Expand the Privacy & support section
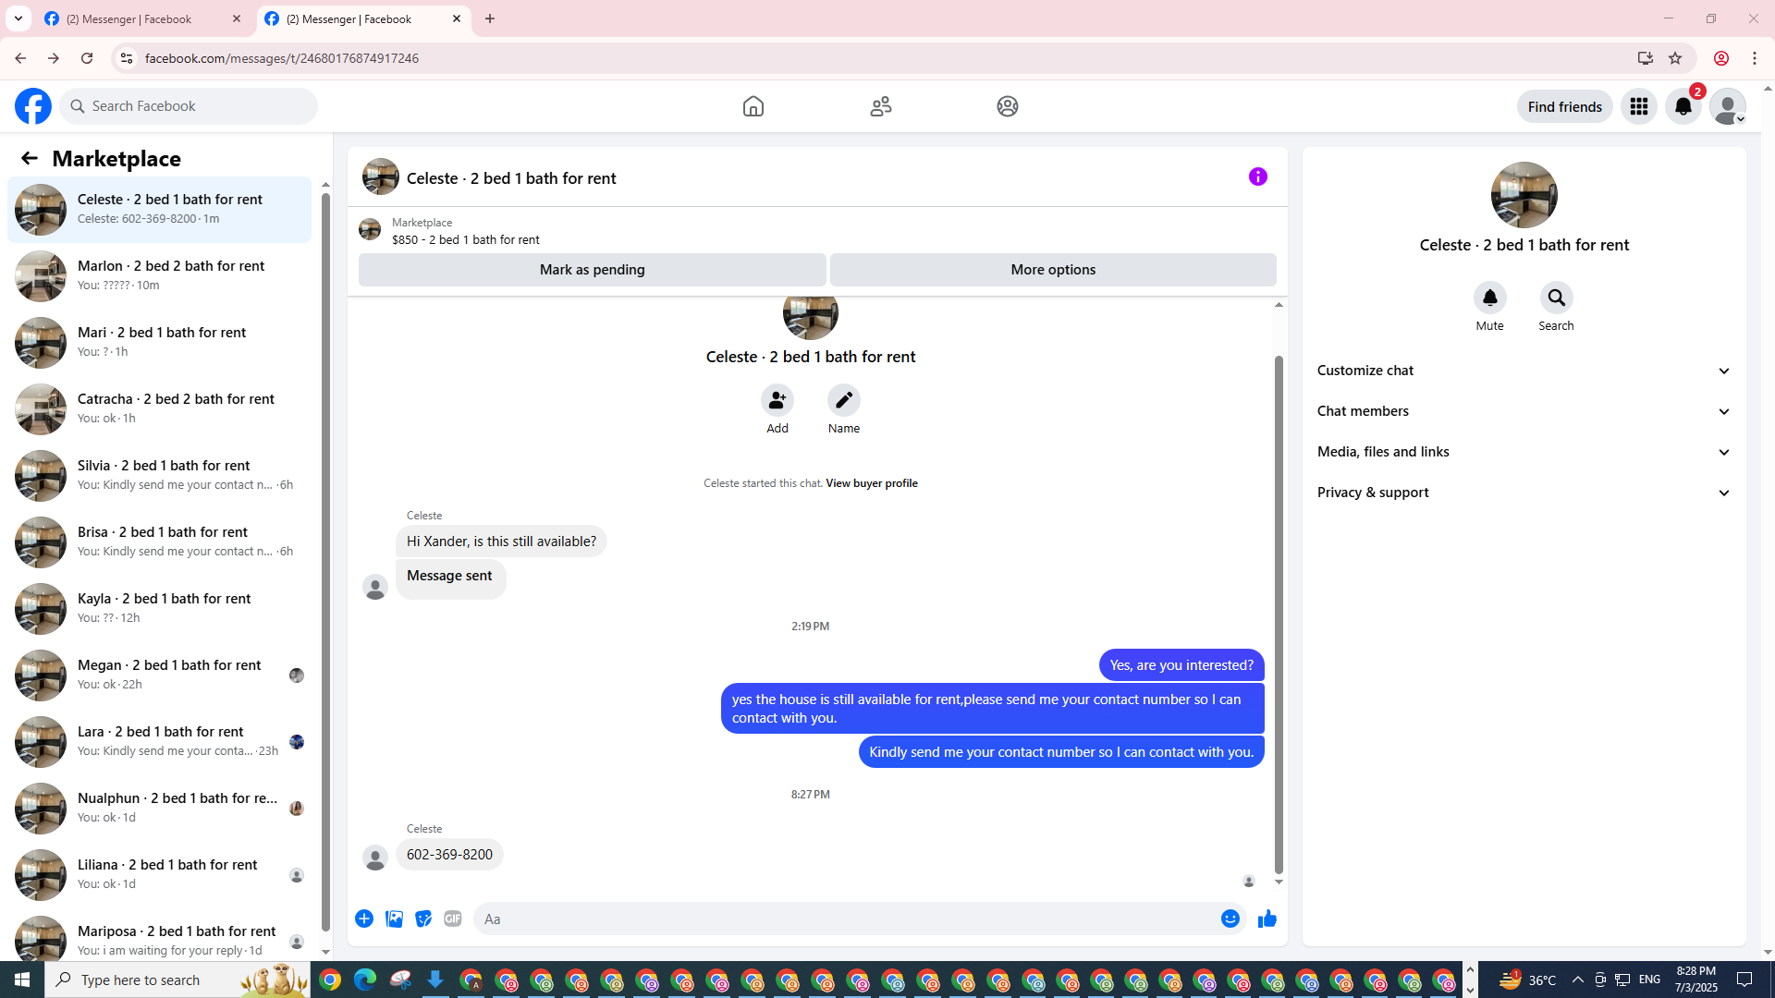The height and width of the screenshot is (998, 1775). (x=1523, y=493)
